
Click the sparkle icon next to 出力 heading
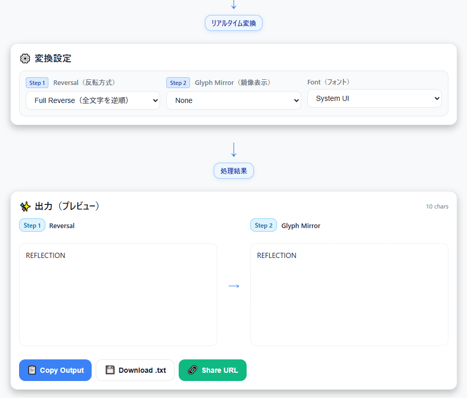click(x=25, y=206)
